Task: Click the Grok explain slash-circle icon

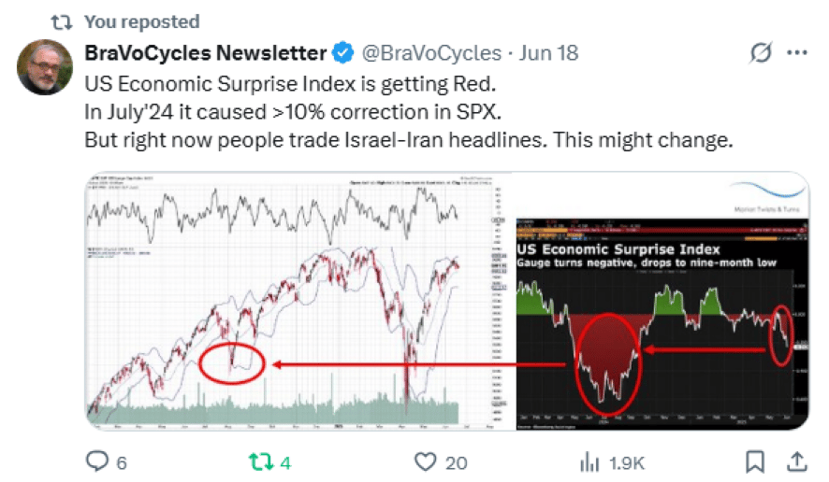Action: [761, 52]
